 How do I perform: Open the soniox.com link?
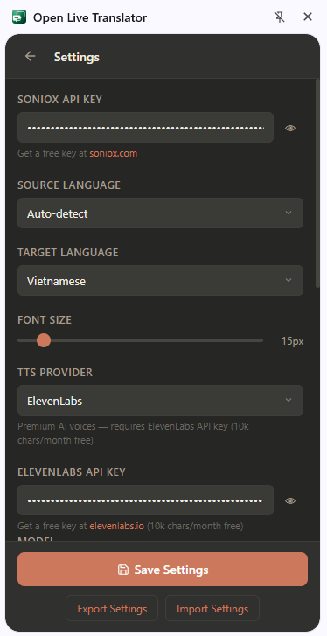(114, 153)
